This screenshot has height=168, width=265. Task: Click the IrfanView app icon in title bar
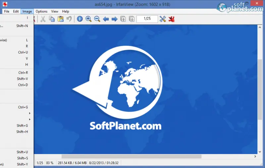click(5, 4)
